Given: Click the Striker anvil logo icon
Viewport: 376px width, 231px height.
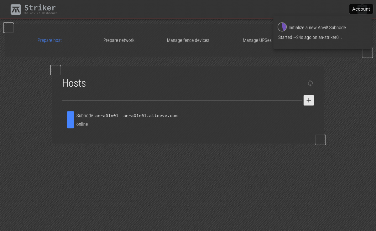Looking at the screenshot, I should pyautogui.click(x=16, y=9).
